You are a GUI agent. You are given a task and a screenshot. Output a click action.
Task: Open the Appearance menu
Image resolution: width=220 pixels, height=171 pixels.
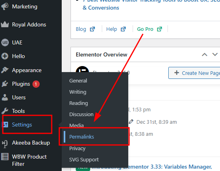(x=27, y=70)
